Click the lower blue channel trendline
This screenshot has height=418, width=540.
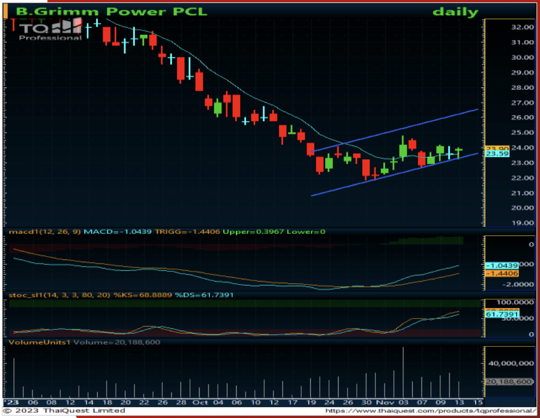[x=395, y=175]
